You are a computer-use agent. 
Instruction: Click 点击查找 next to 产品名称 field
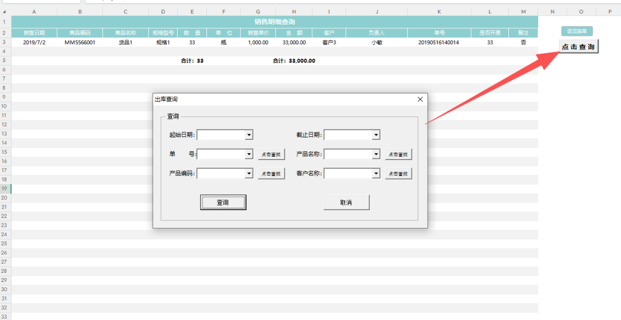[398, 154]
